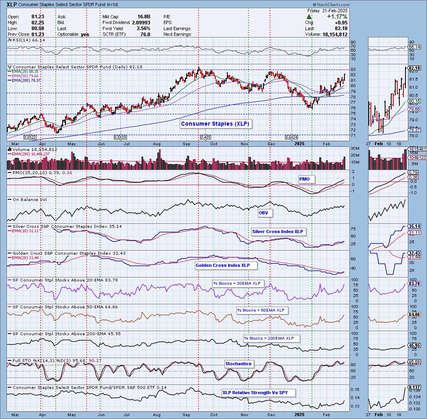Screen dimensions: 427x419
Task: Click the Consumer Staples (XLP) annotation box
Action: pos(215,124)
